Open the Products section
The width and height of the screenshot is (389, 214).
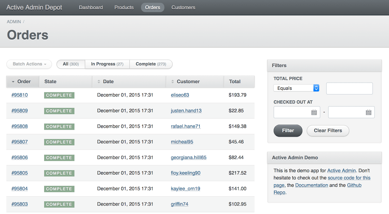click(x=124, y=8)
